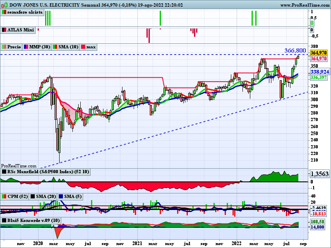Image resolution: width=331 pixels, height=248 pixels.
Task: Click the Precio legend label
Action: [12, 47]
